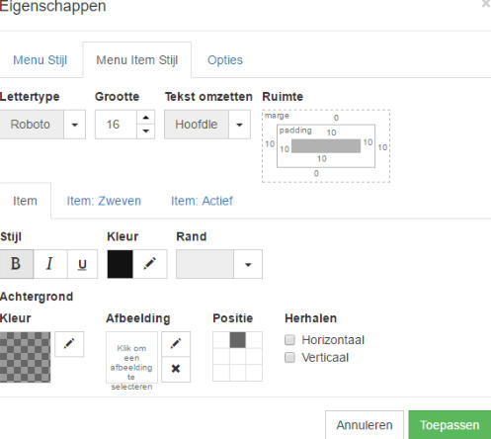Click the black text color swatch
This screenshot has height=439, width=491.
(x=121, y=264)
